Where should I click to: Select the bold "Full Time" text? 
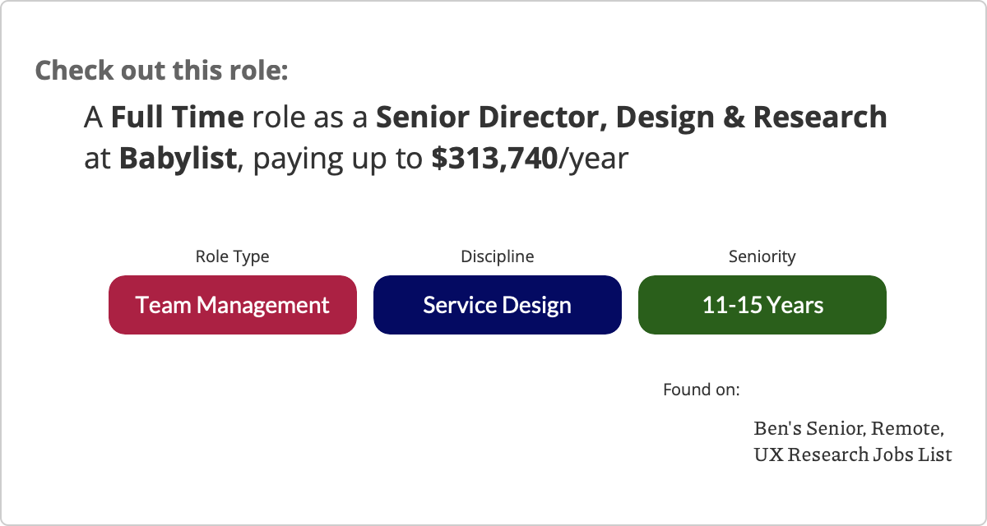(x=177, y=118)
